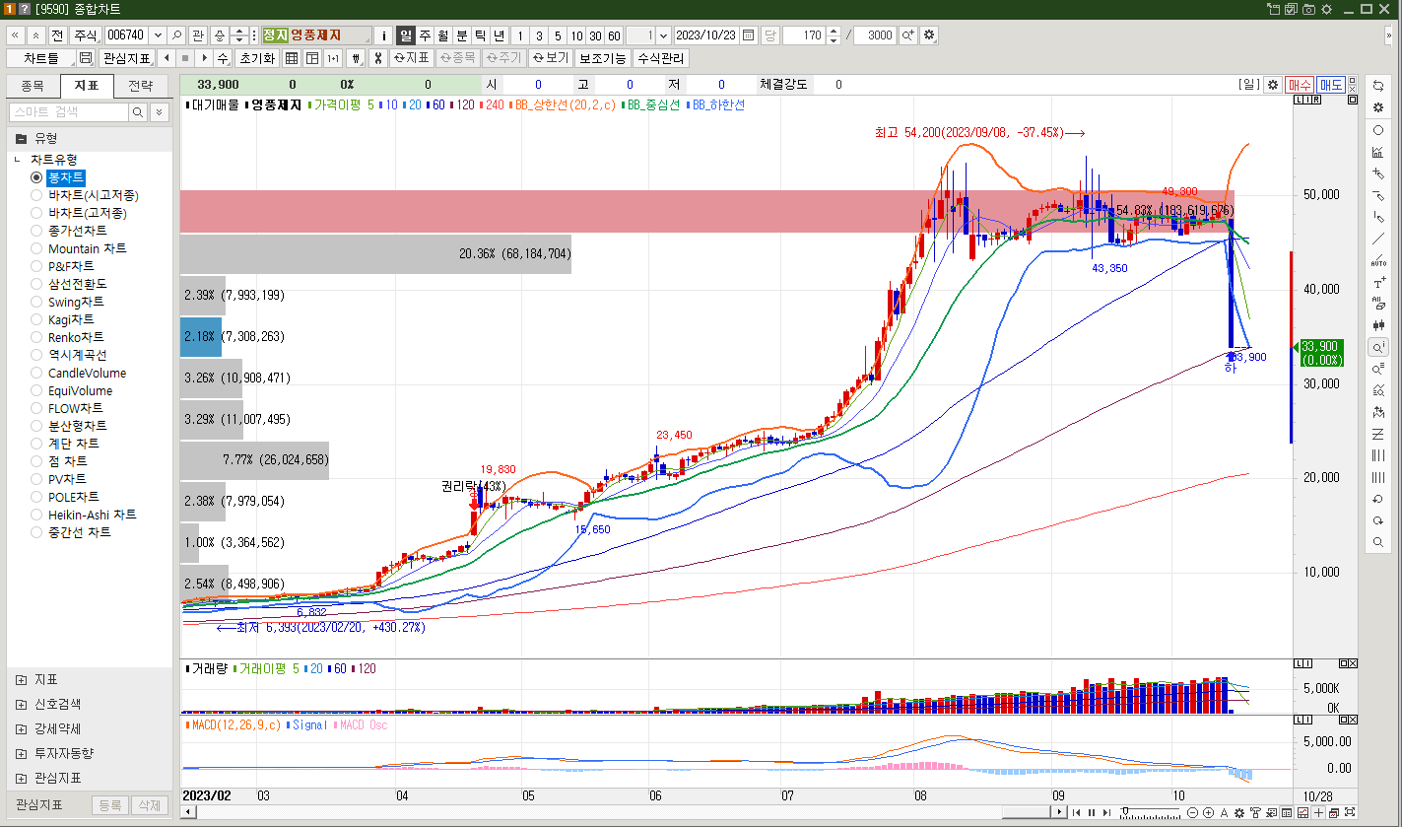1402x827 pixels.
Task: Click the crosshair plus icon at bottom
Action: [1318, 812]
